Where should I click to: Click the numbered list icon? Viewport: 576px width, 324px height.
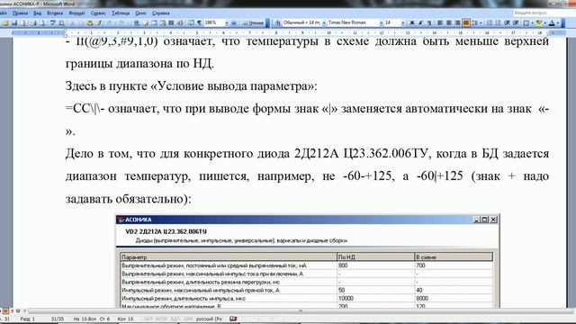[490, 22]
